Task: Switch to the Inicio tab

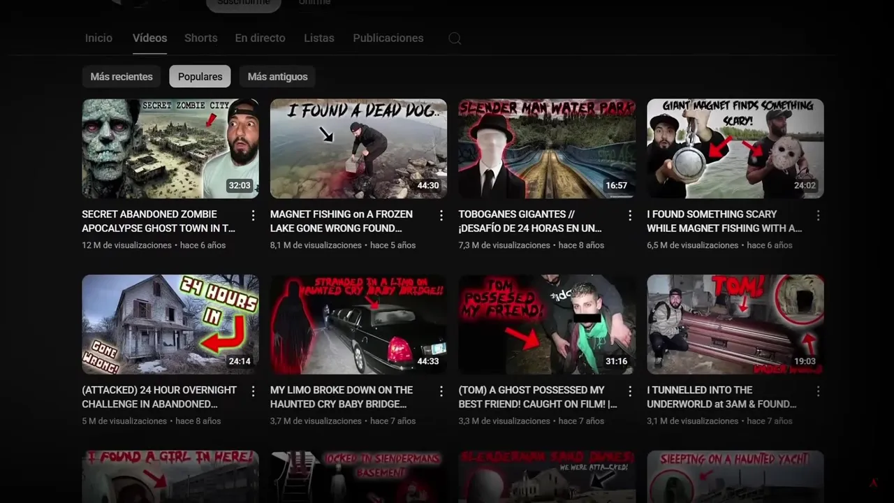Action: 98,38
